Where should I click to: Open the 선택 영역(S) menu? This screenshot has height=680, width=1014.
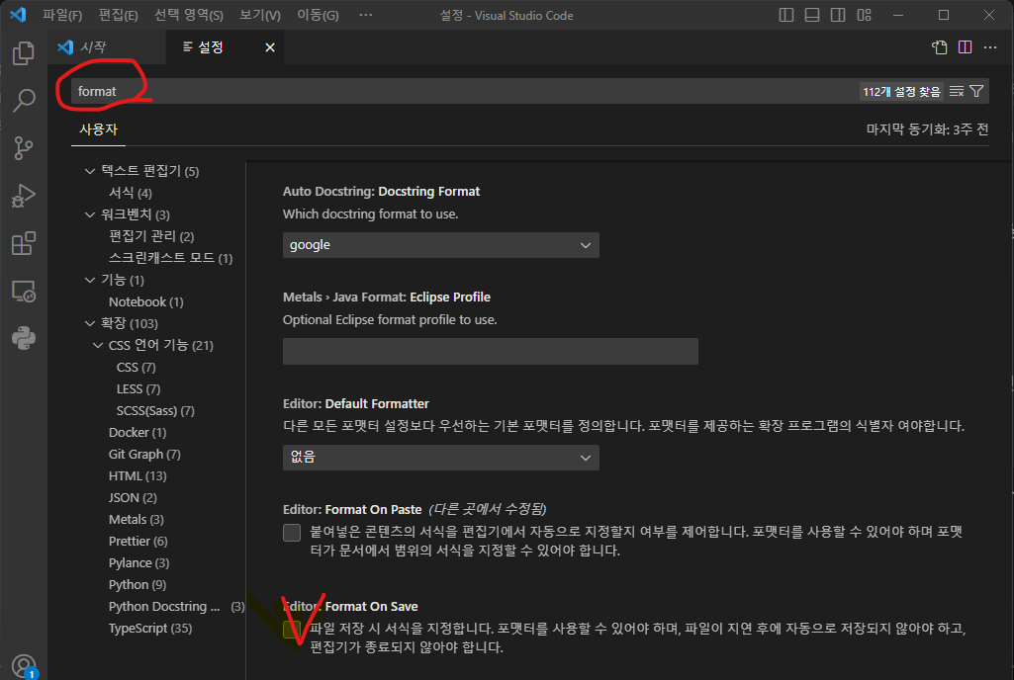click(189, 15)
